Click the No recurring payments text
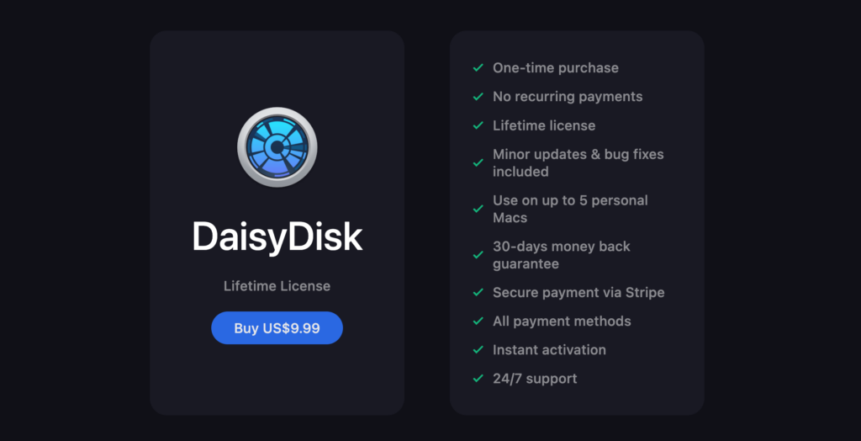 pos(568,97)
